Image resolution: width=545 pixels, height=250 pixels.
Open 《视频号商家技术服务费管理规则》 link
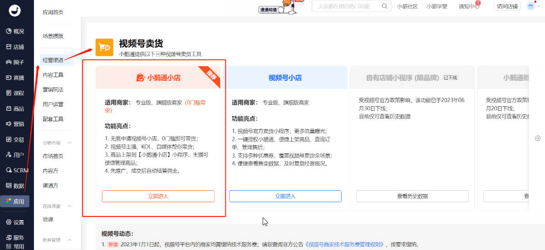click(x=345, y=244)
